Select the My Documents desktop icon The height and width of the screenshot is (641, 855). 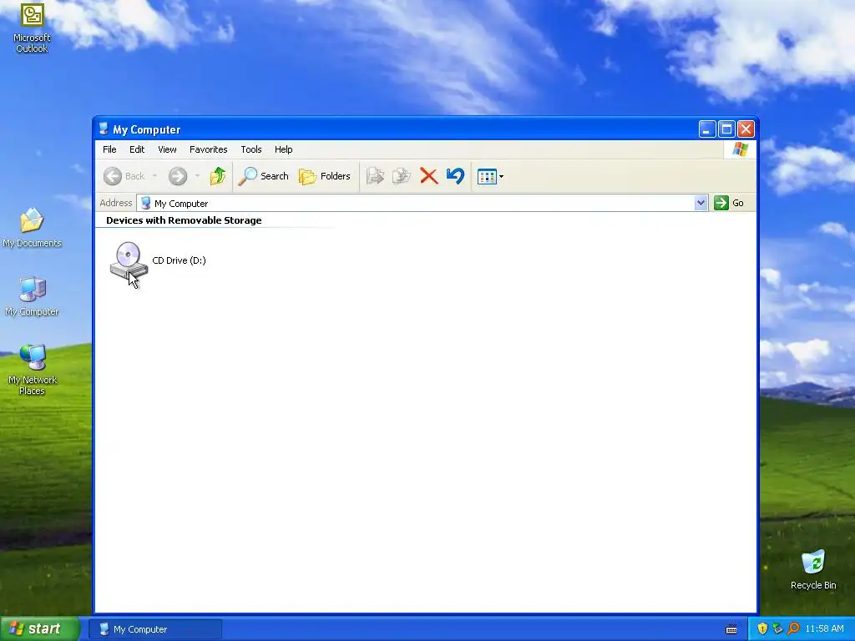pyautogui.click(x=33, y=228)
